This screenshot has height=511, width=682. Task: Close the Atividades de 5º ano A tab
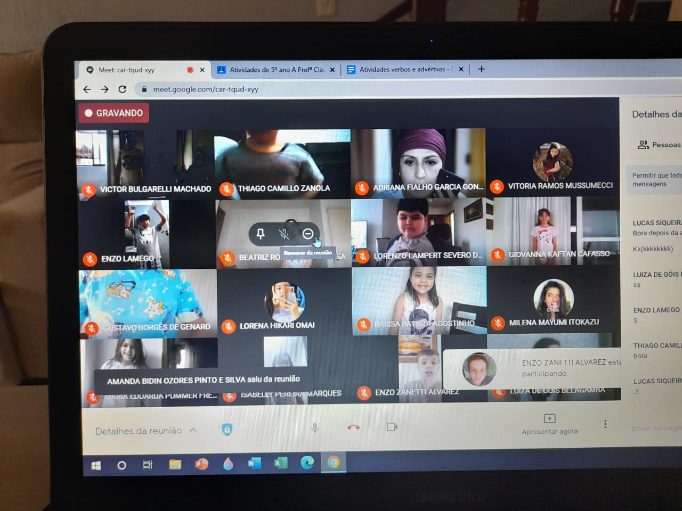coord(332,70)
